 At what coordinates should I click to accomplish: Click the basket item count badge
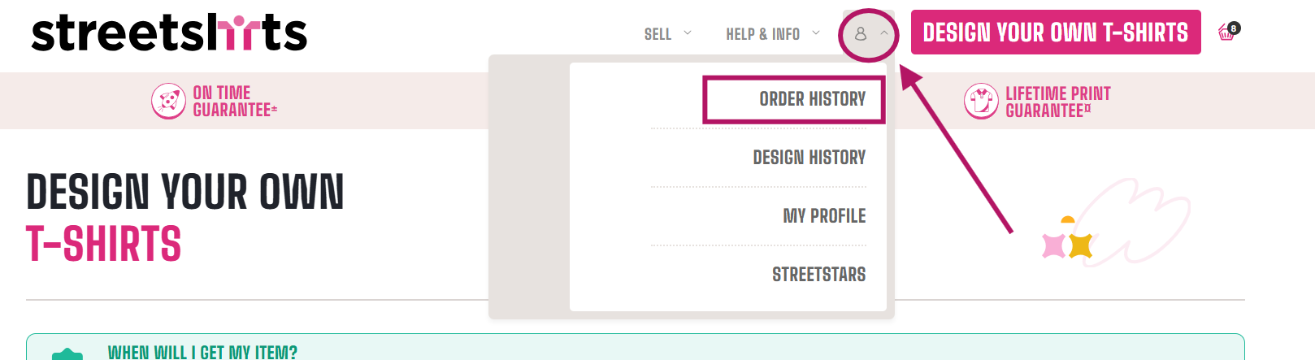click(1234, 28)
